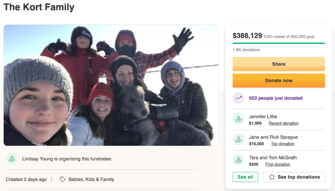335x191 pixels.
Task: Open the Kort family fundraiser photo
Action: click(x=111, y=85)
